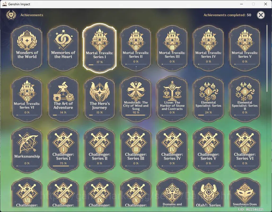Open the Domains and Spiral Abyss card

(x=172, y=193)
